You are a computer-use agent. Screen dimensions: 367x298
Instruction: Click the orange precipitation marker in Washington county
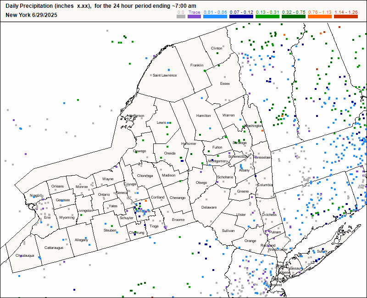(262, 131)
